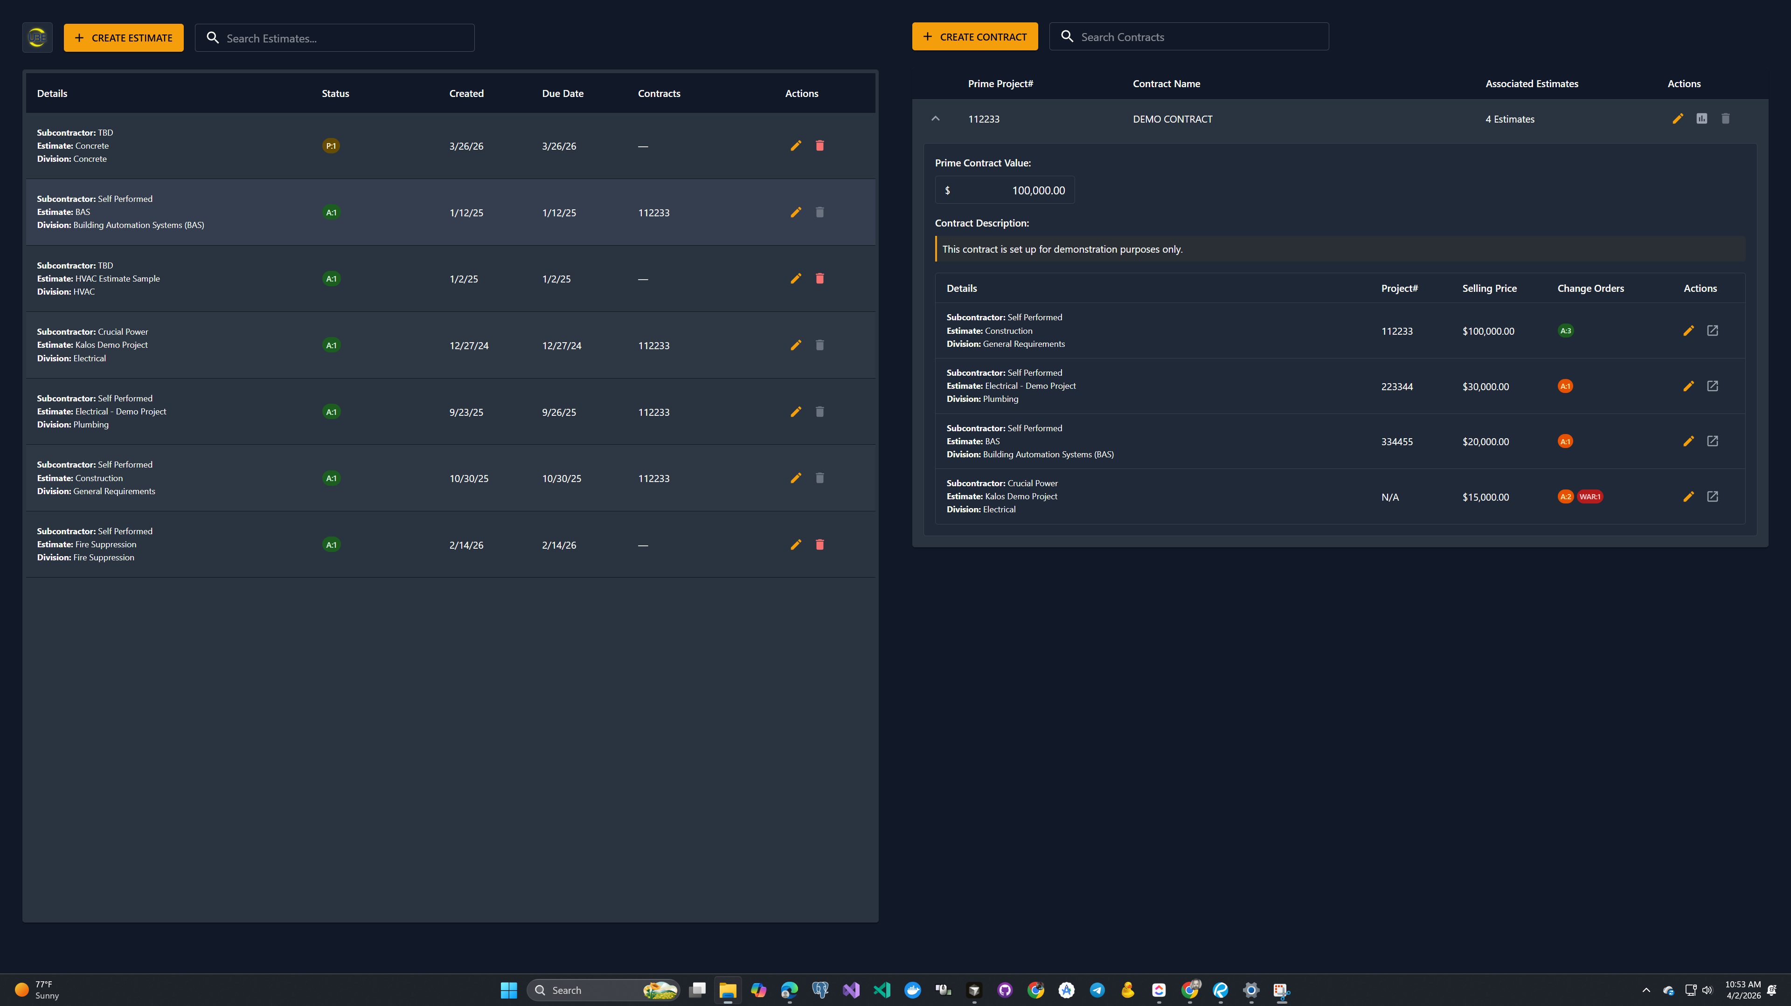1791x1006 pixels.
Task: Open Kalos Demo Project line in new view
Action: 1713,497
